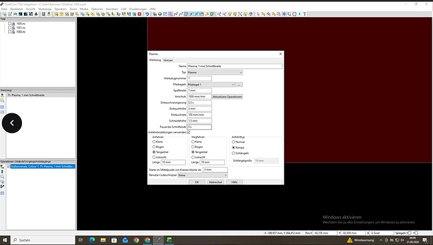Open the Operation menu

[x=60, y=9]
